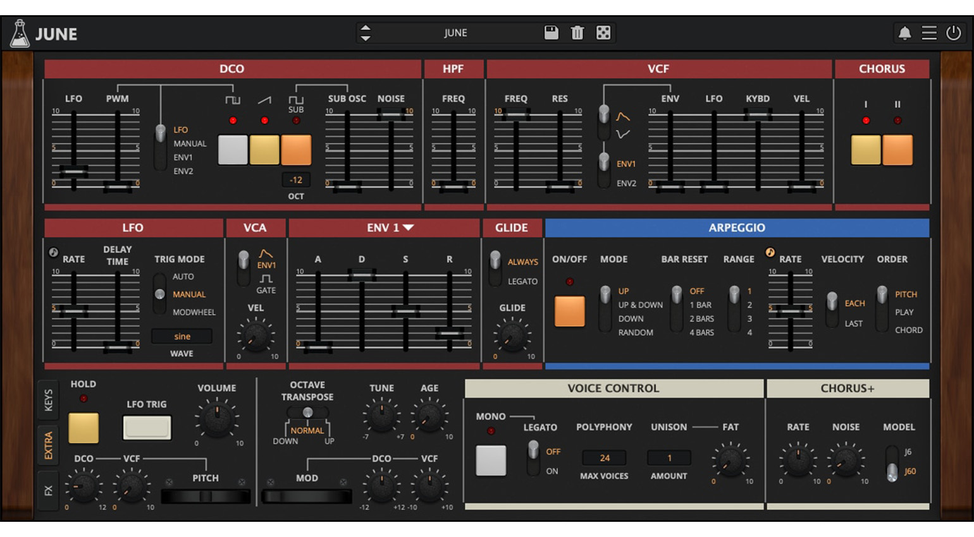
Task: Open the ENV 1 dropdown arrow
Action: click(409, 227)
